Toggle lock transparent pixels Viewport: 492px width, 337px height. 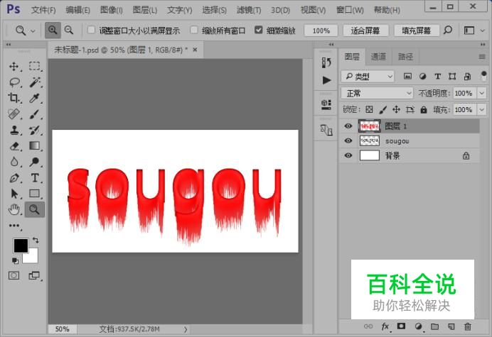coord(369,109)
